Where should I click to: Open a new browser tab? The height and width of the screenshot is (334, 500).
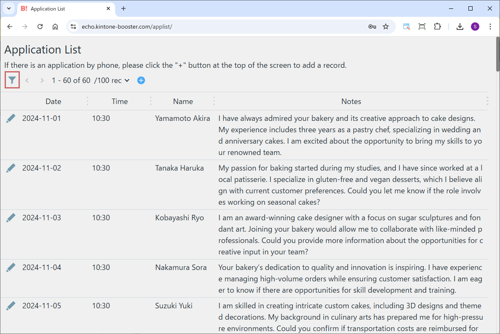pos(124,8)
